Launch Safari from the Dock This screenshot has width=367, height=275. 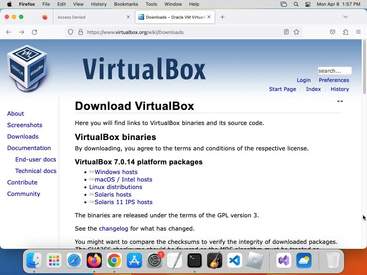tap(74, 260)
